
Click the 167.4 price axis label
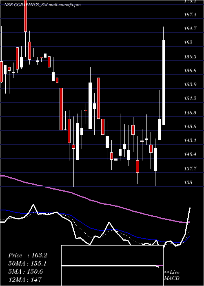tap(191, 14)
